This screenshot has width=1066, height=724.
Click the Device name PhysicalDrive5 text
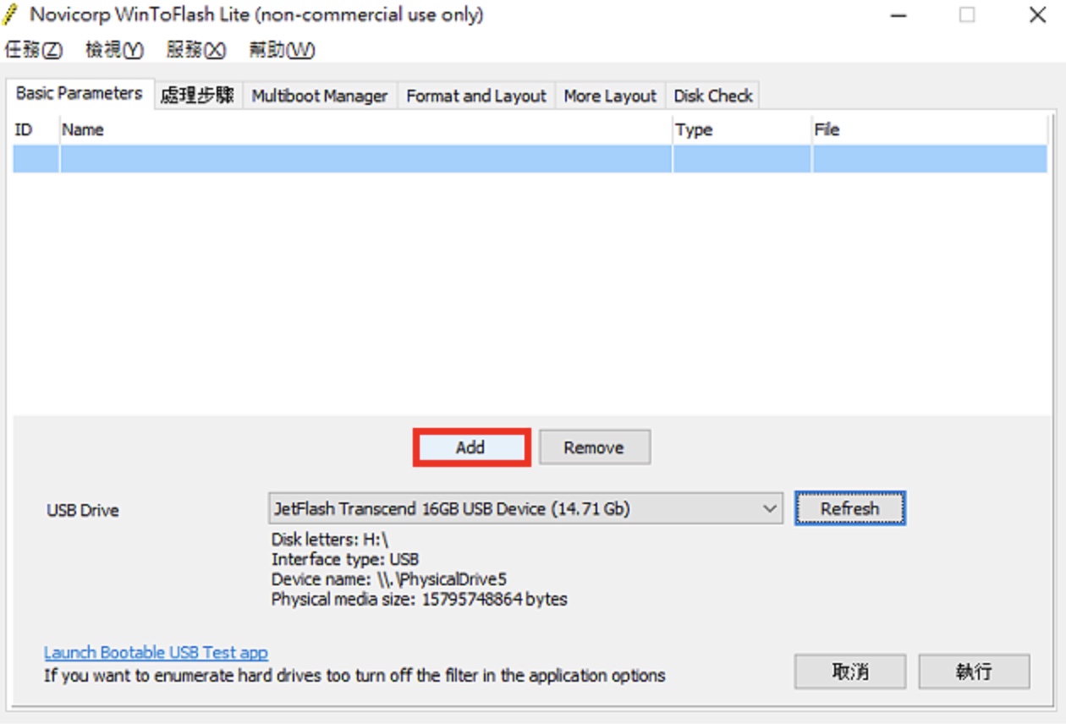(x=389, y=579)
